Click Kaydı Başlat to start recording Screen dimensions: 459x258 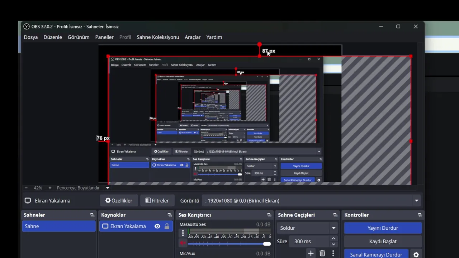383,242
